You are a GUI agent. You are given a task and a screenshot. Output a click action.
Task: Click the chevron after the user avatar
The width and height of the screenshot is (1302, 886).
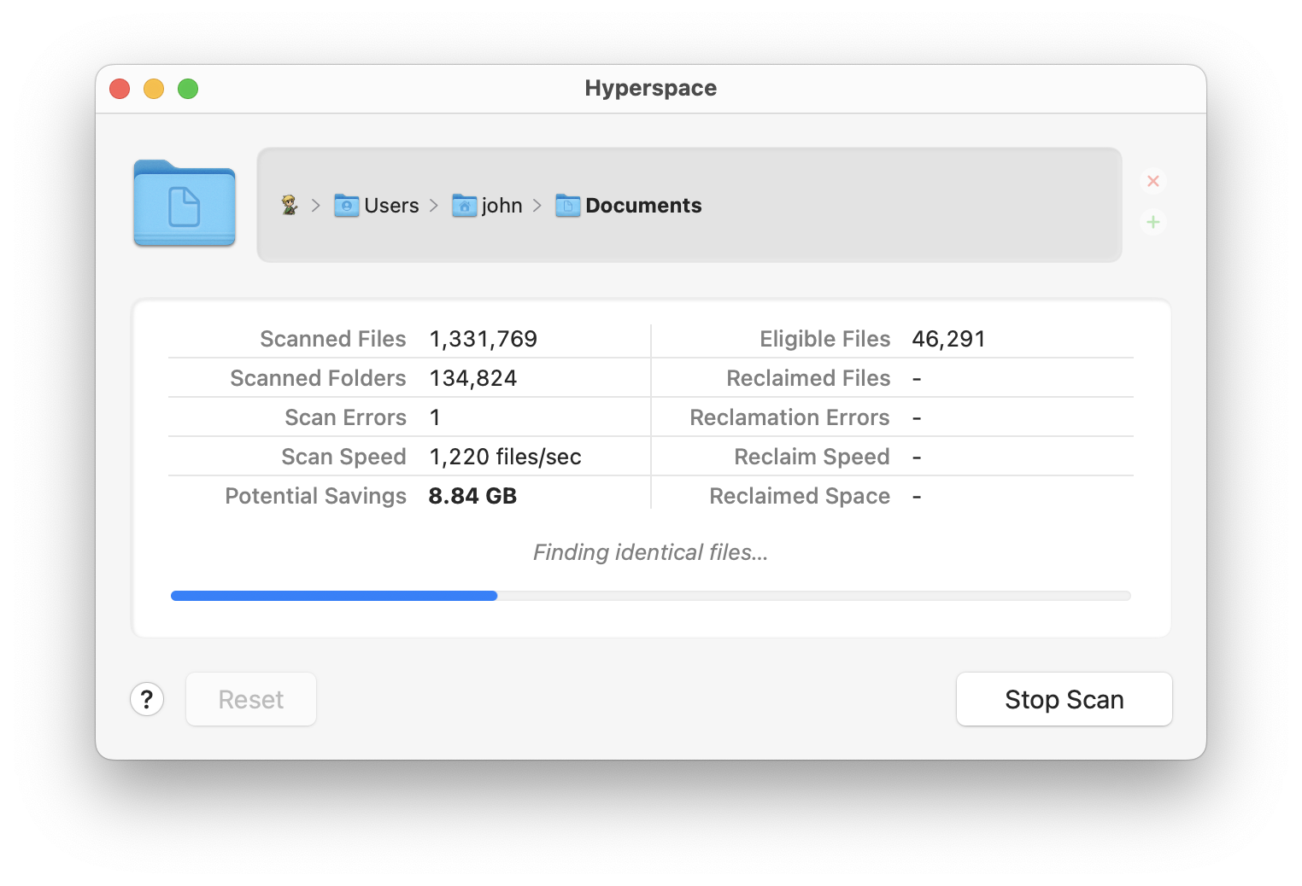coord(315,206)
